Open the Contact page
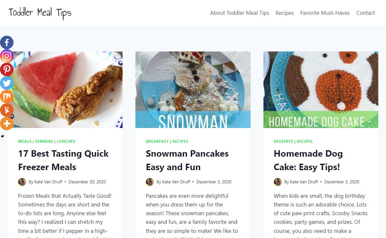Viewport: 386px width, 238px height. click(x=365, y=13)
